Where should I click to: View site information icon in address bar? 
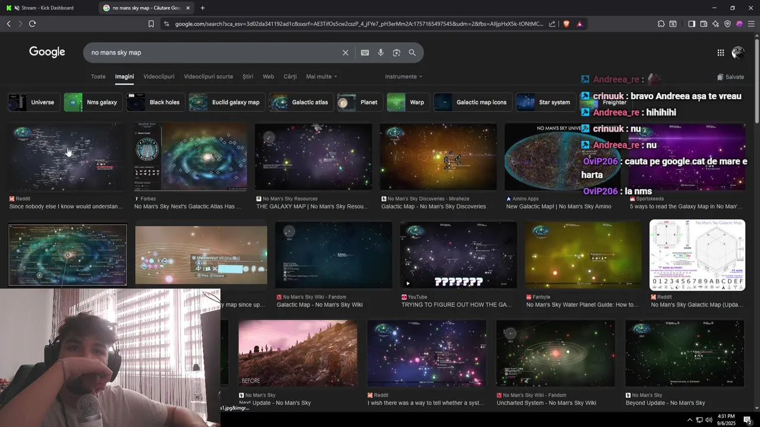pos(166,24)
